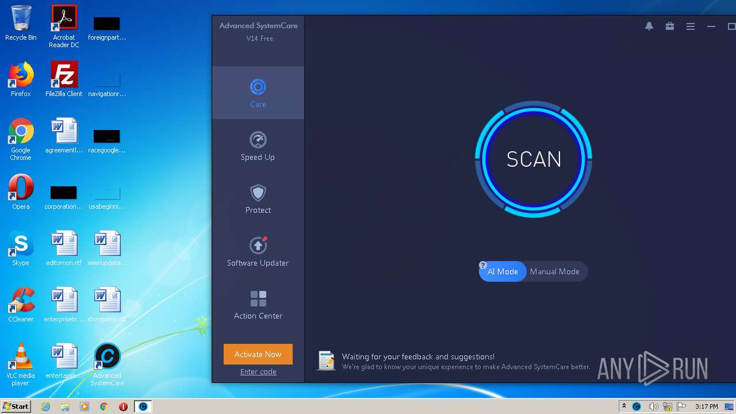Viewport: 736px width, 414px height.
Task: Click Activate Now button
Action: [x=258, y=354]
